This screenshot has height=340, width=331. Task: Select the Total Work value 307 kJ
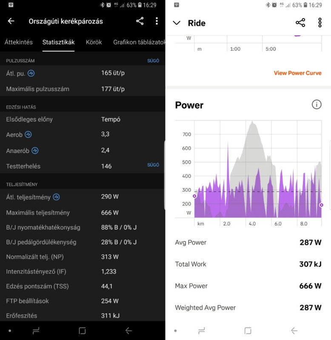[x=311, y=264]
